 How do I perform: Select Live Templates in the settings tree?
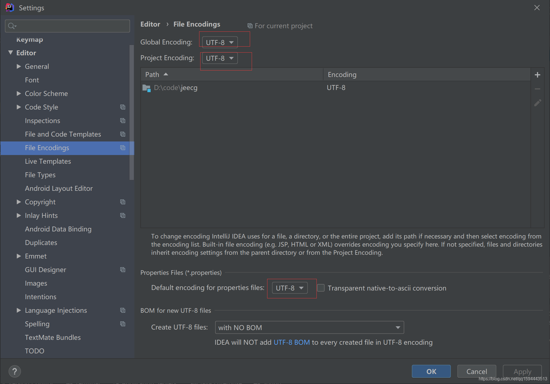pos(48,161)
